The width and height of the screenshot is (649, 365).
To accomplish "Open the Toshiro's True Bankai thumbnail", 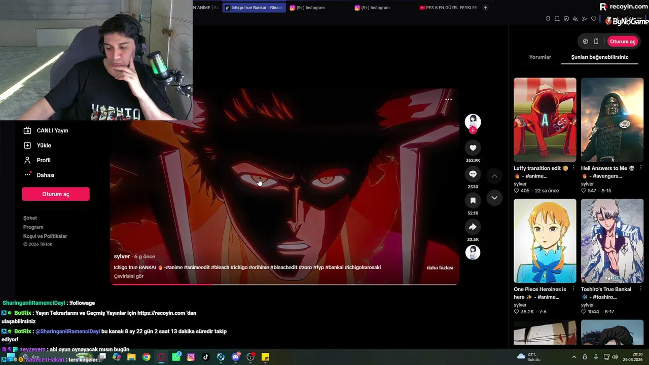I will (x=612, y=241).
